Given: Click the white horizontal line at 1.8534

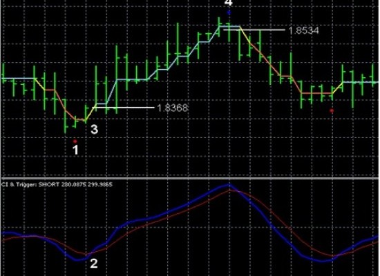Looking at the screenshot, I should 254,30.
